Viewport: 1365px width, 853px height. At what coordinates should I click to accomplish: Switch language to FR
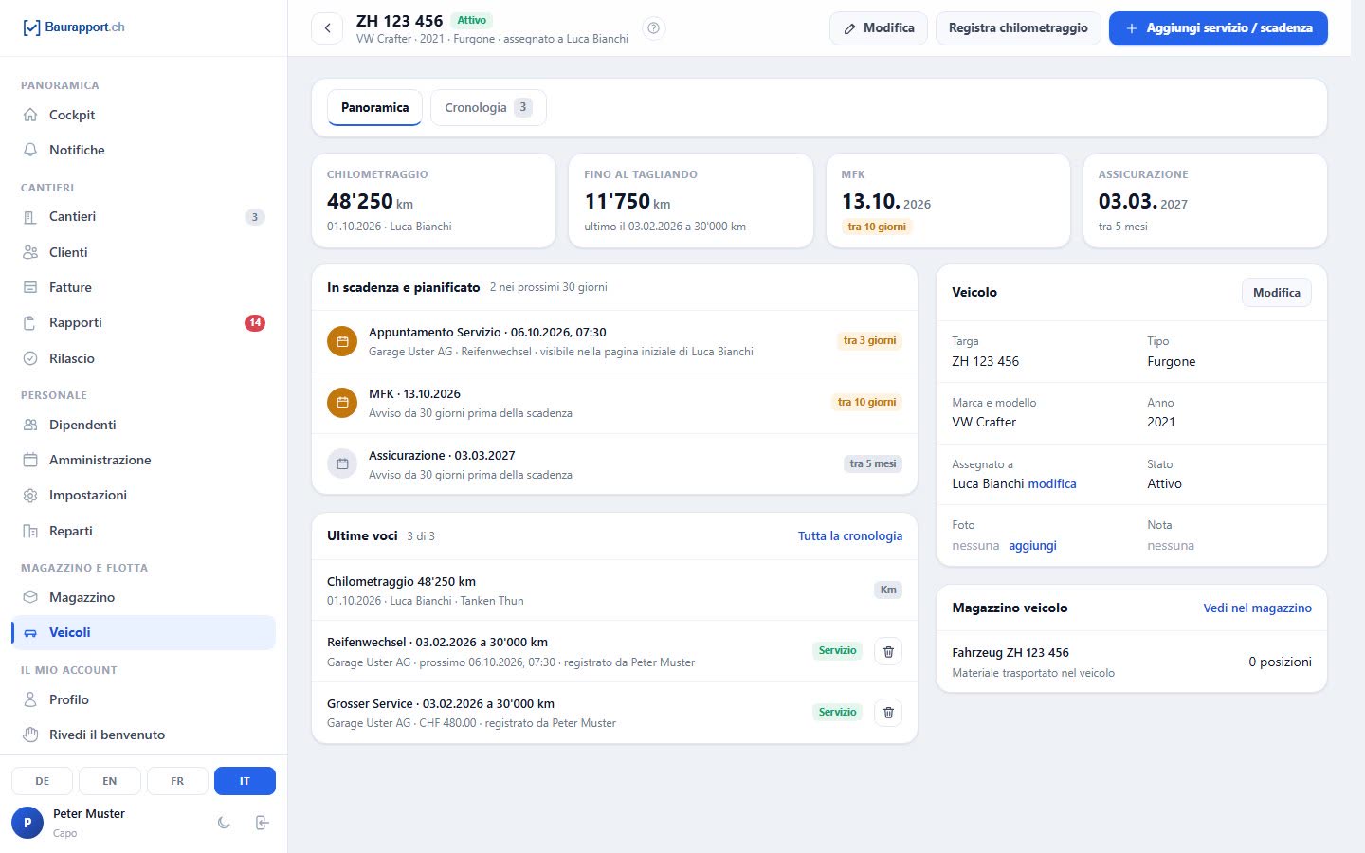pos(177,781)
